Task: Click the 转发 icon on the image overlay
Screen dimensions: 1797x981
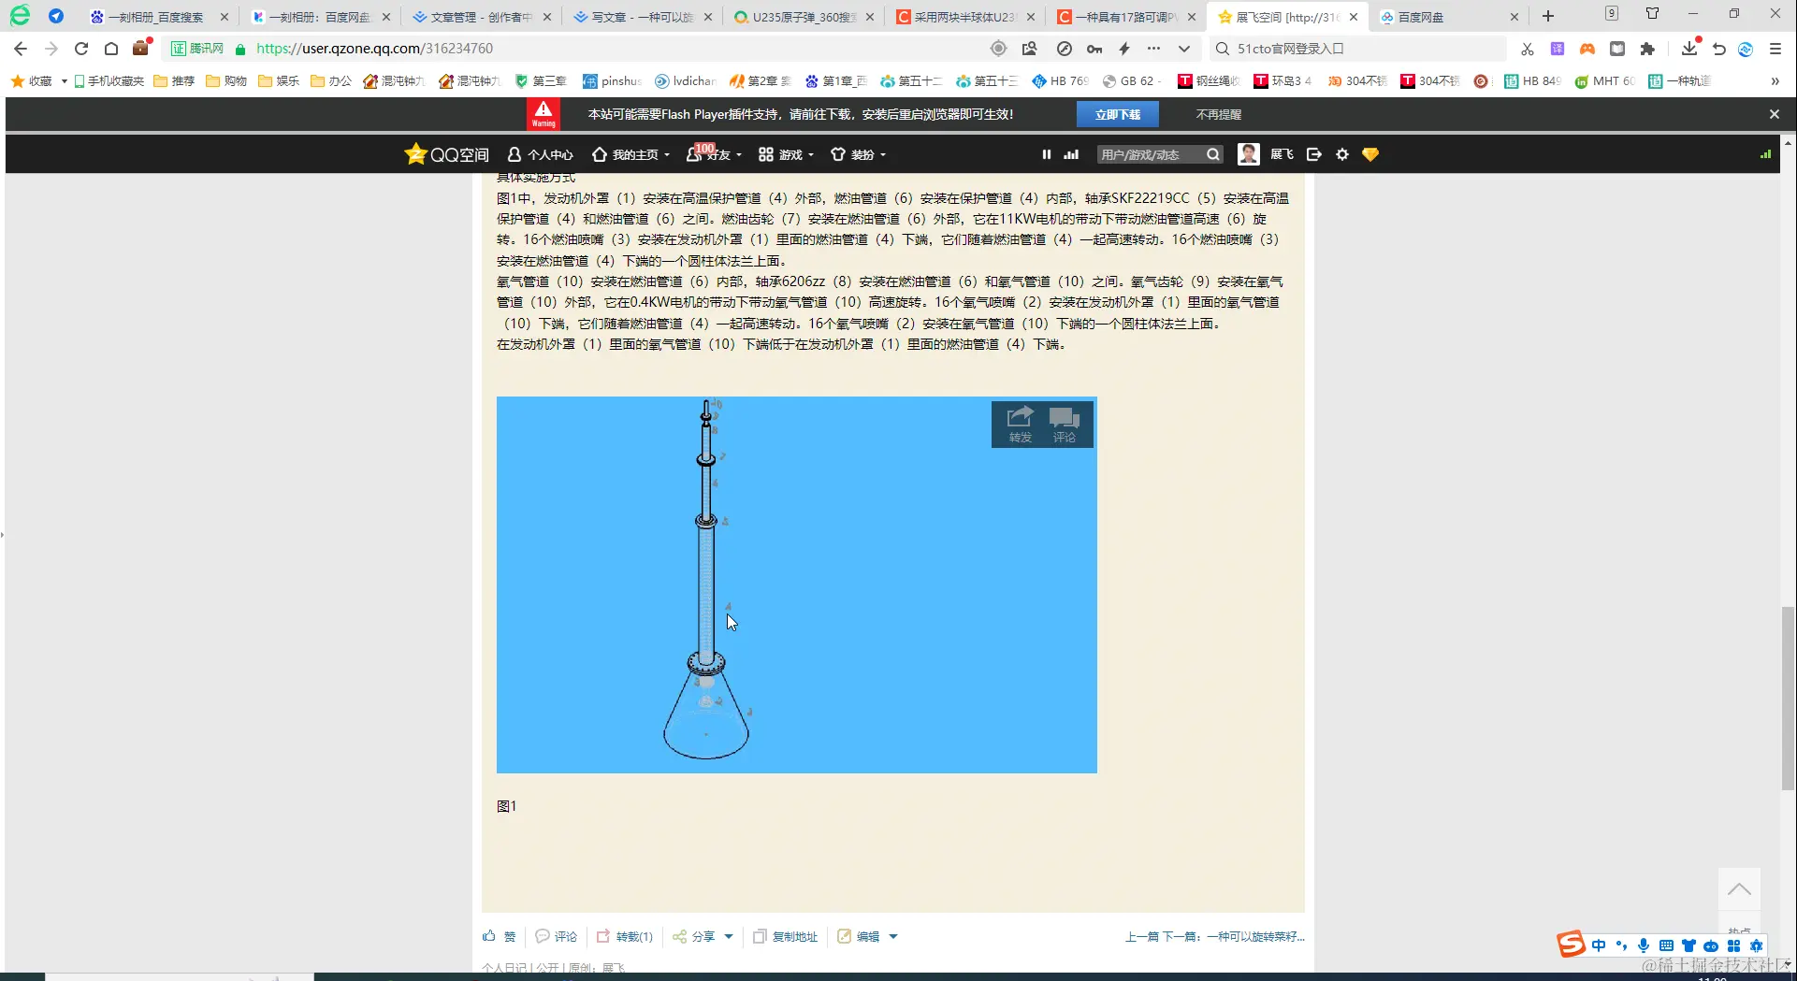Action: coord(1019,423)
